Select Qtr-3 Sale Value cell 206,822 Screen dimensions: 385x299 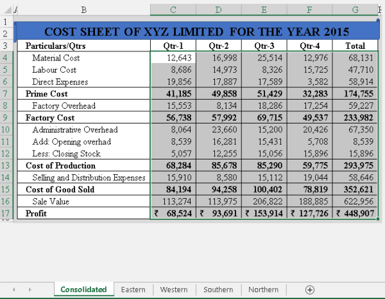pyautogui.click(x=264, y=202)
